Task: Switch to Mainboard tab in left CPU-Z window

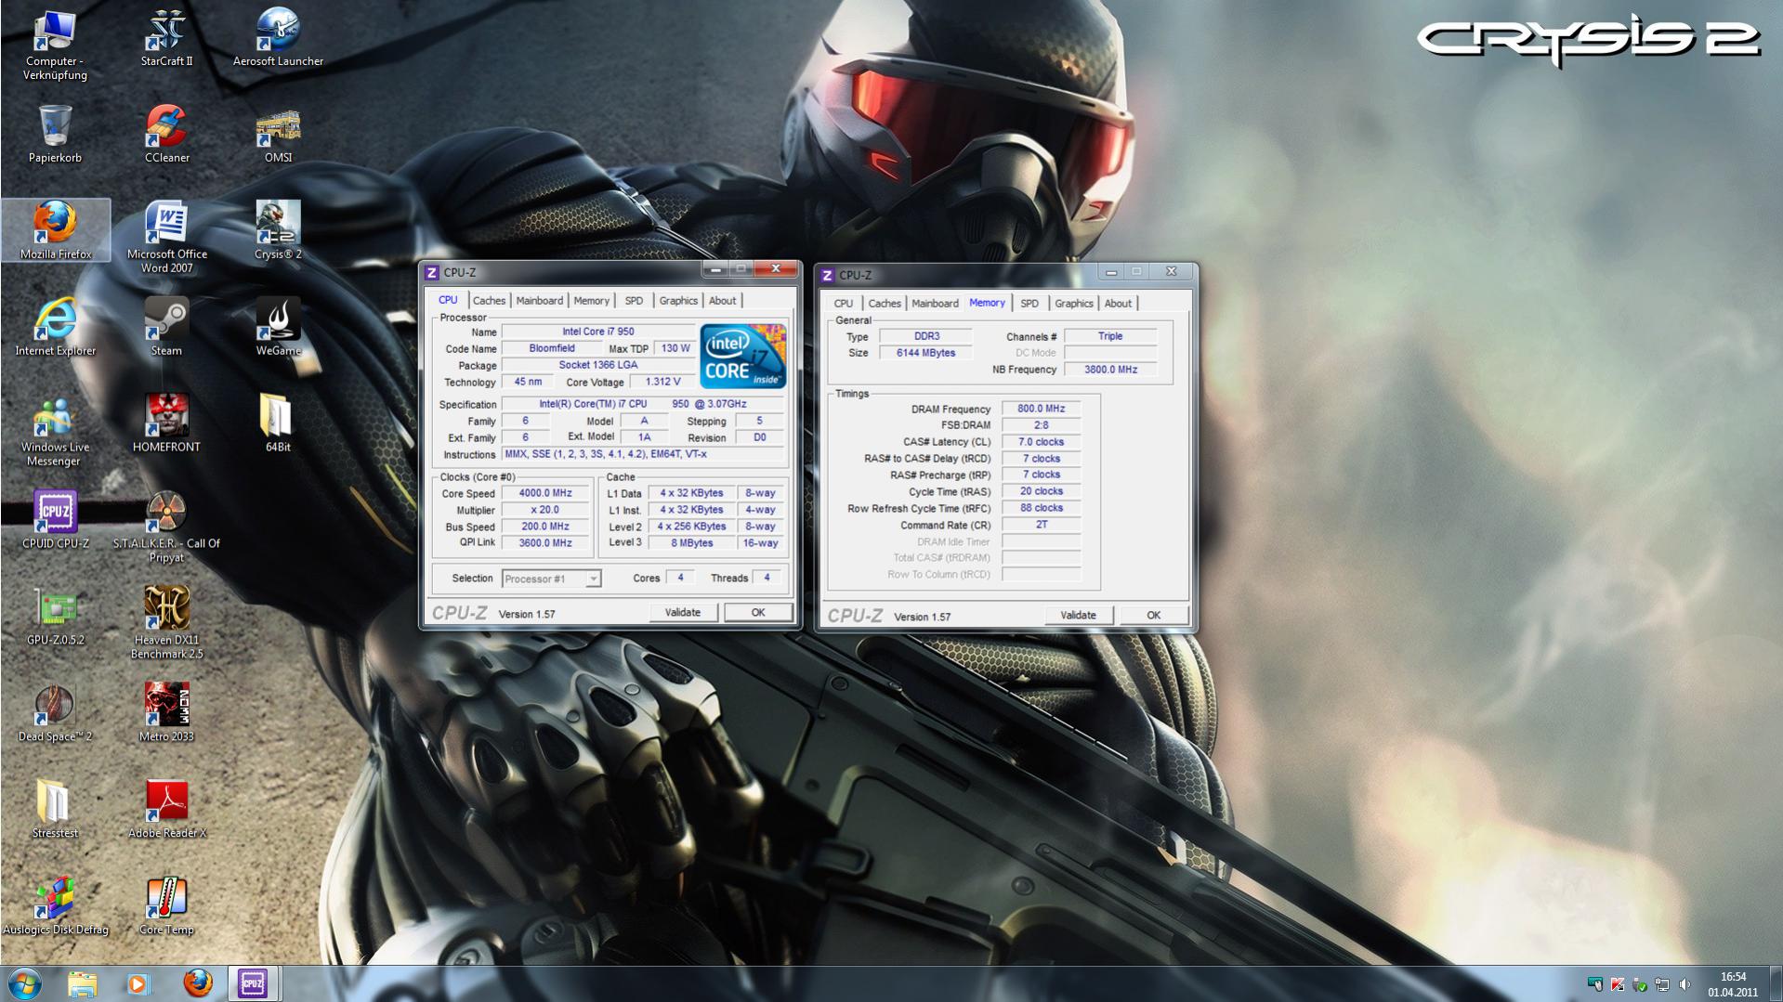Action: tap(539, 301)
